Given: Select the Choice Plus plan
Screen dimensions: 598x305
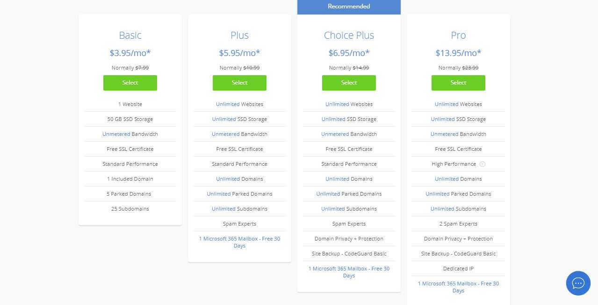Looking at the screenshot, I should tap(349, 83).
